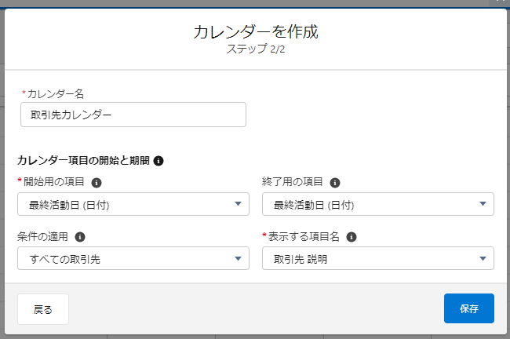Click the 条件の適用 label text

coord(42,236)
